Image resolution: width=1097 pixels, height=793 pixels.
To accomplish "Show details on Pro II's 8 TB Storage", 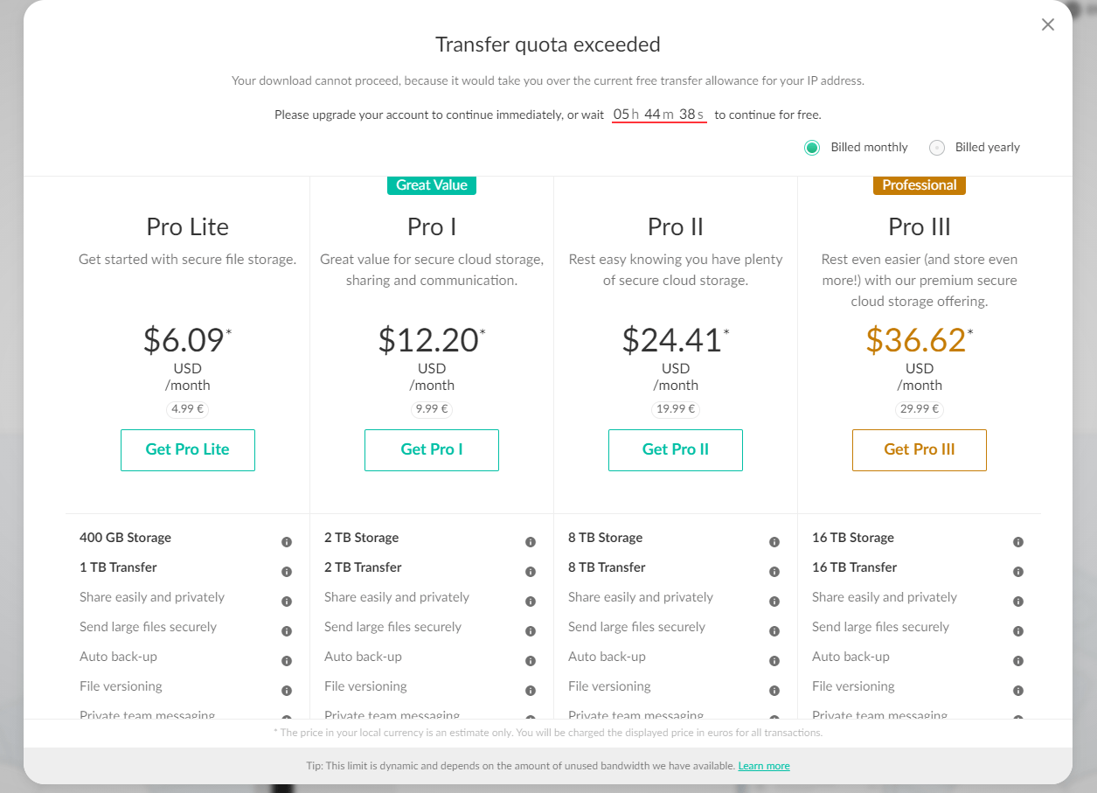I will [774, 541].
